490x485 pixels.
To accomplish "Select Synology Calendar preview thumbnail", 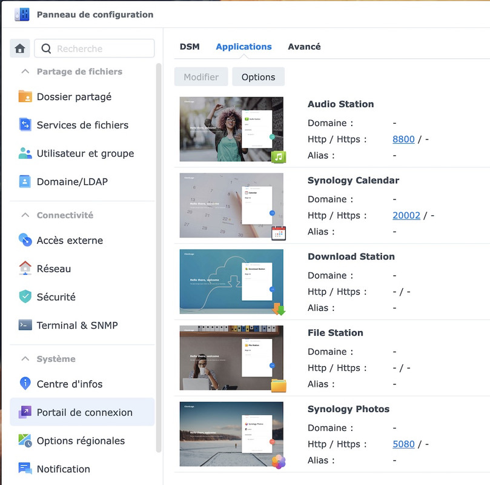I will [231, 206].
